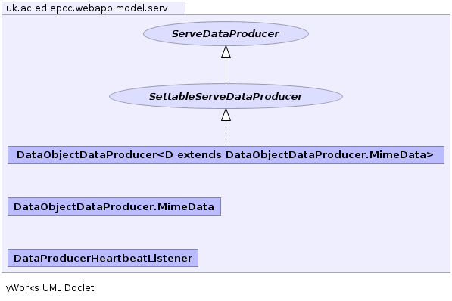Open the DataProducerHeartbeatListener class box
The height and width of the screenshot is (301, 452).
103,258
